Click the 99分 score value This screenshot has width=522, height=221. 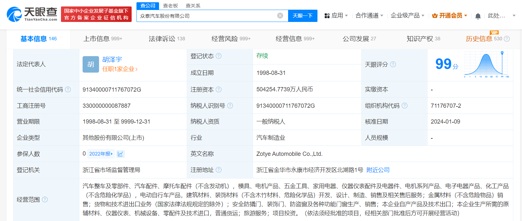pyautogui.click(x=447, y=64)
